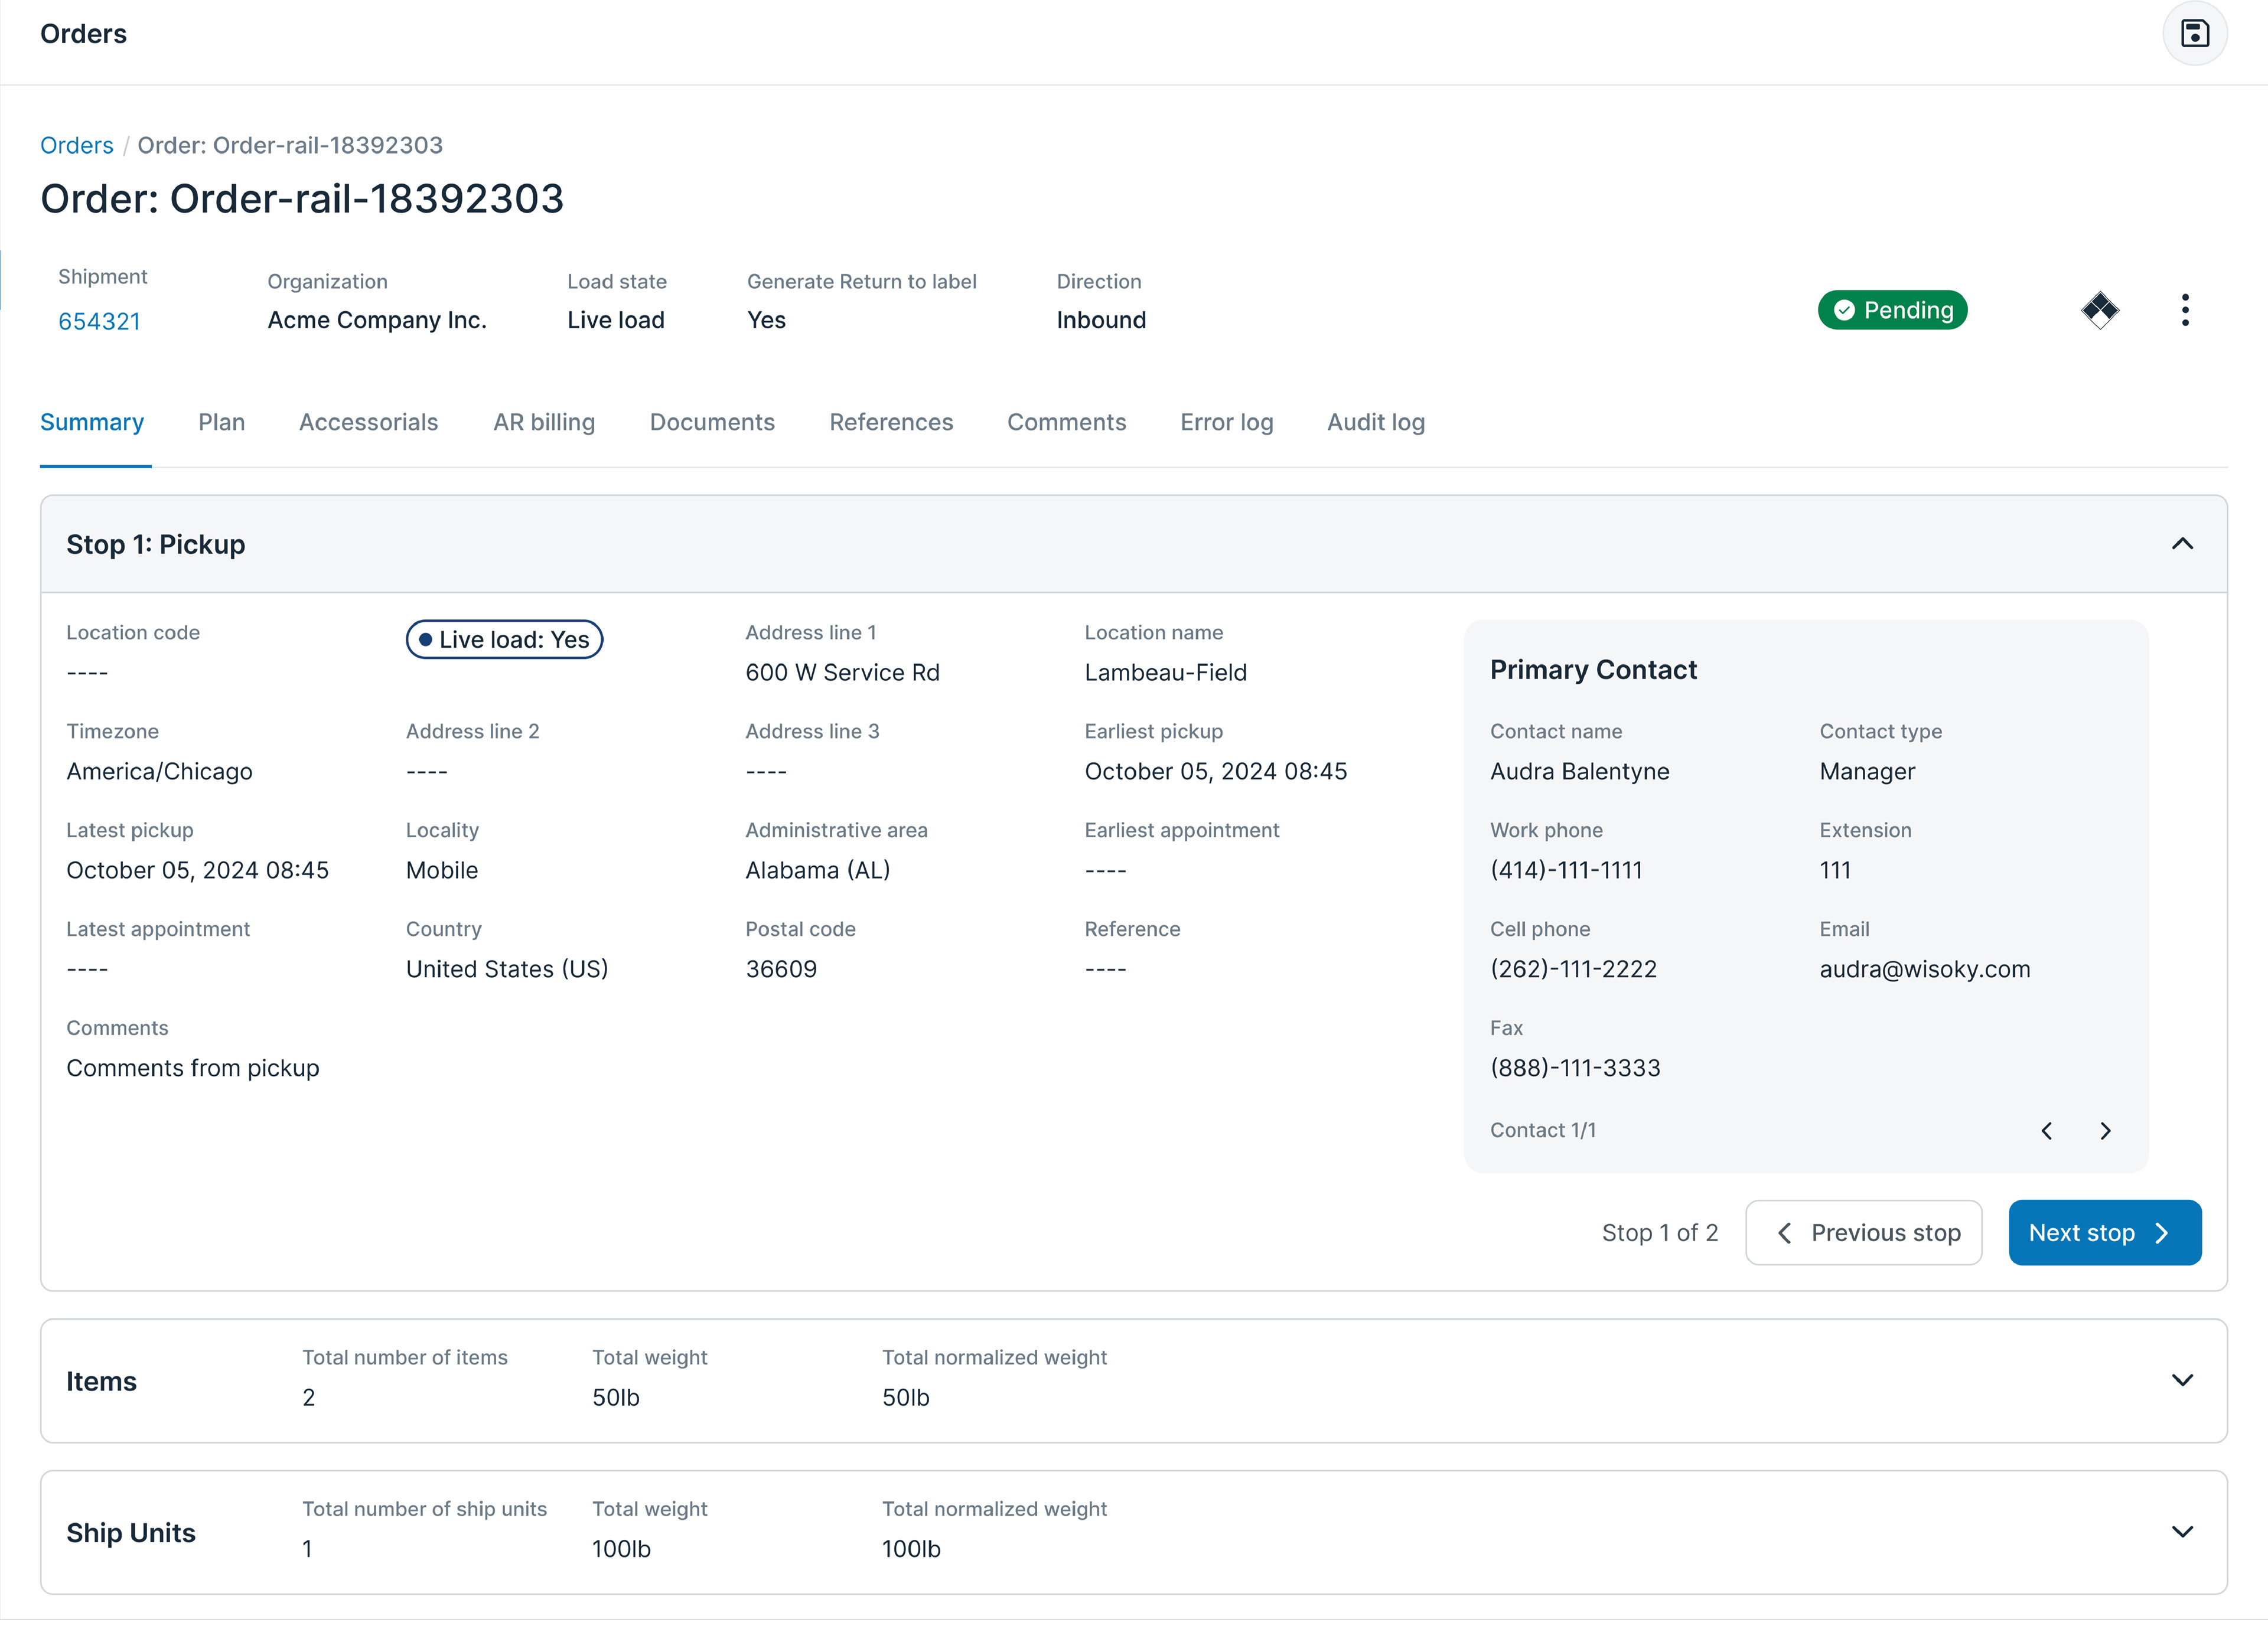
Task: Open the Documents tab
Action: pos(712,422)
